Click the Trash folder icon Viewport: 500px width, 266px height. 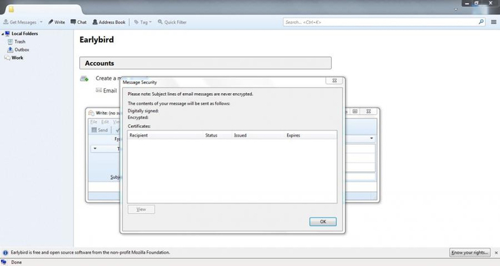point(10,41)
